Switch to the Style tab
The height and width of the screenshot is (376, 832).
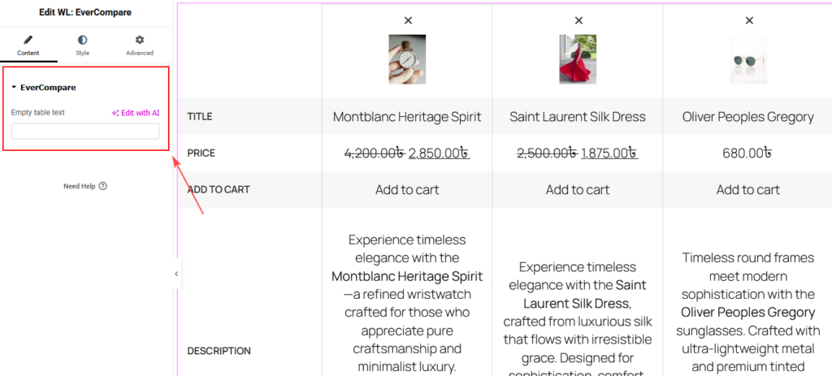pos(82,45)
